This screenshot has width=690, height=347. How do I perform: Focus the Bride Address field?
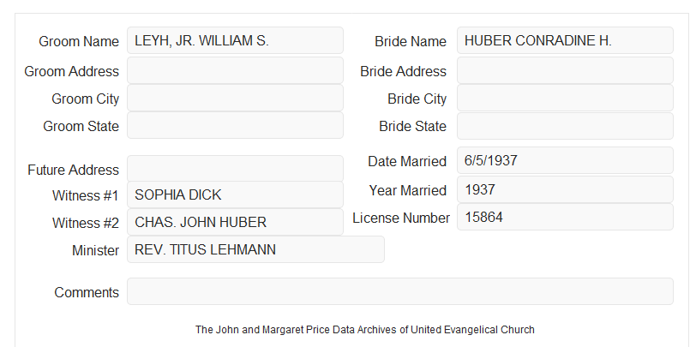[565, 70]
